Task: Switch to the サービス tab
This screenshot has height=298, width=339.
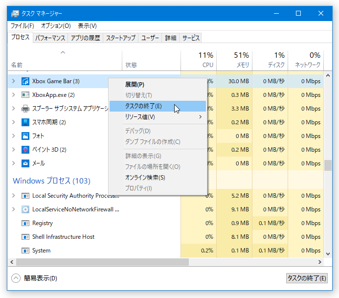Action: 191,38
